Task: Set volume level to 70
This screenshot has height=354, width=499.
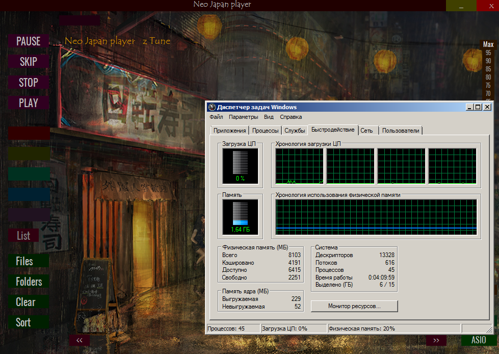Action: [488, 93]
